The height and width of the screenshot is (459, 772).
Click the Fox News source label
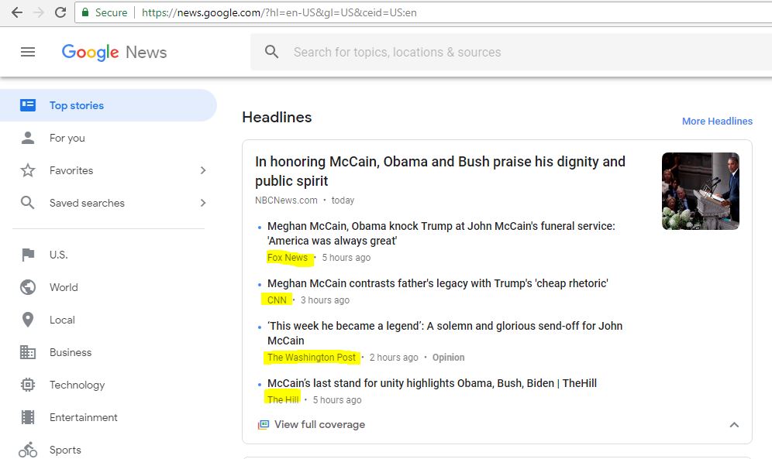pyautogui.click(x=288, y=258)
